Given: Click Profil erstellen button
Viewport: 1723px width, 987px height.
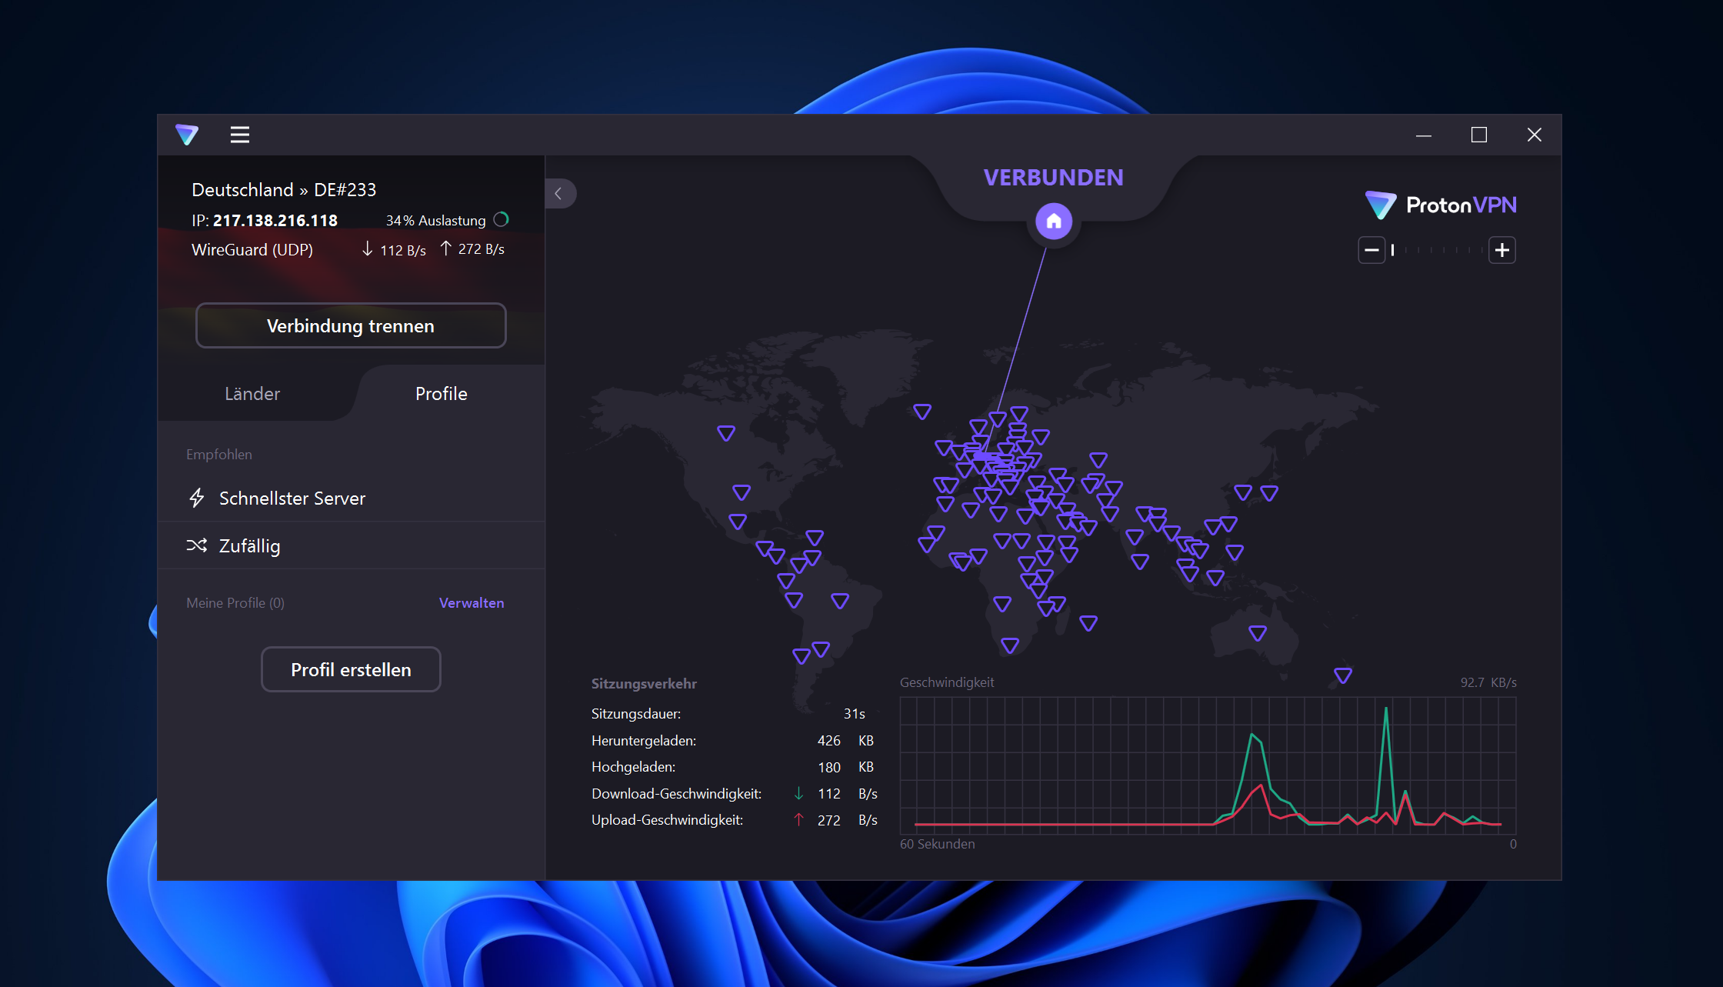Looking at the screenshot, I should [x=351, y=669].
